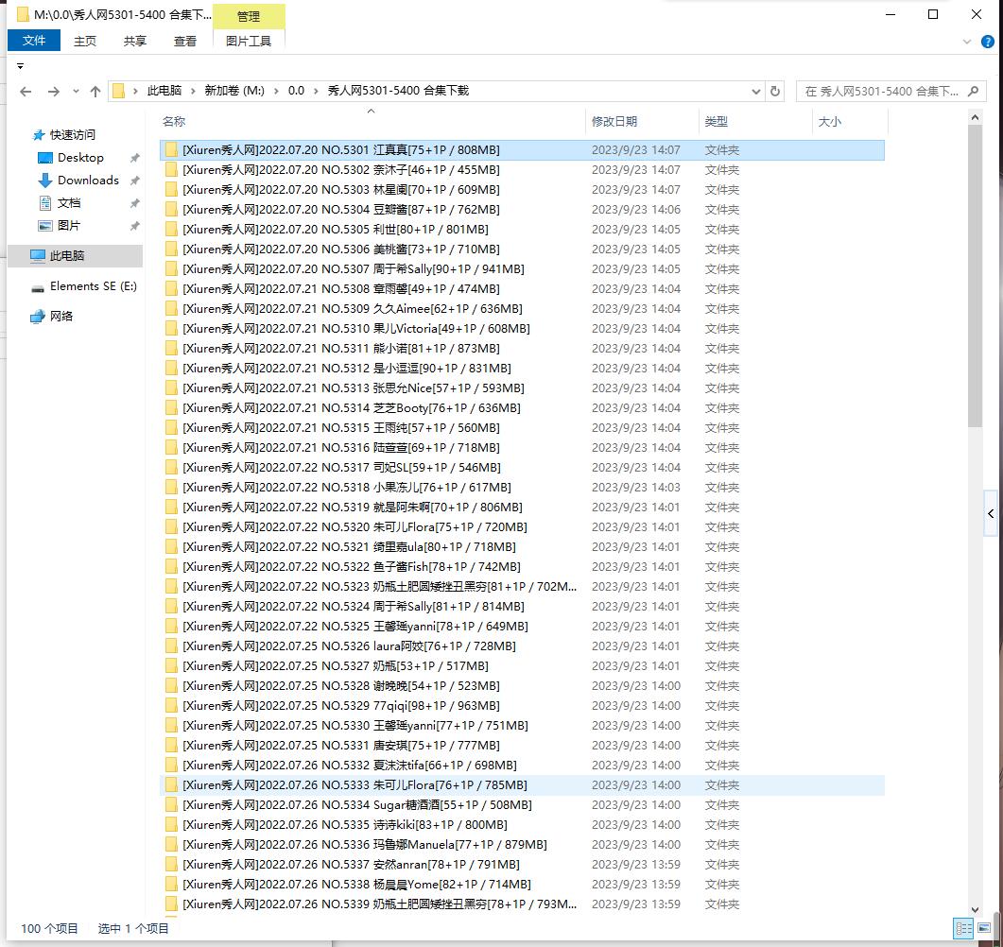This screenshot has width=1003, height=947.
Task: Open Desktop in the navigation pane
Action: pyautogui.click(x=80, y=157)
